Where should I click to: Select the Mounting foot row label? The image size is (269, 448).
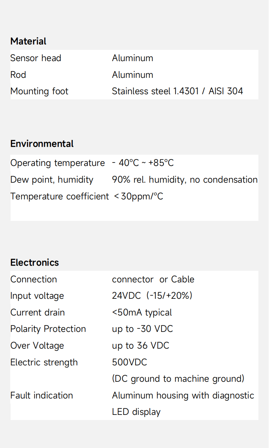tap(39, 91)
